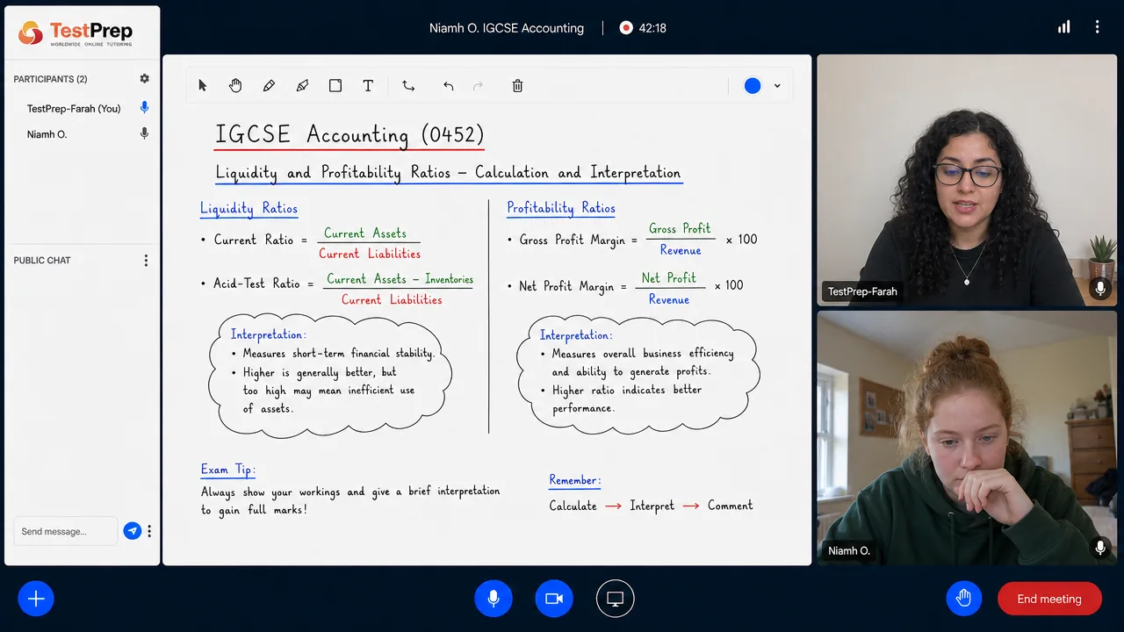The height and width of the screenshot is (632, 1124).
Task: Select the blue color swatch
Action: click(753, 85)
